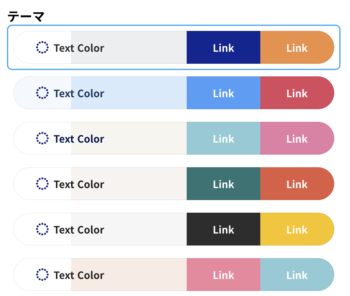Click dotted circle icon in navy-orange theme

pyautogui.click(x=42, y=47)
